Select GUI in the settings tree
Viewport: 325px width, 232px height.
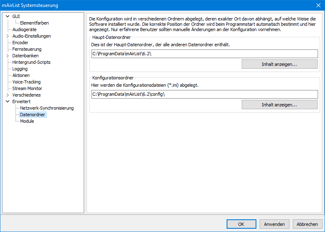pos(16,16)
